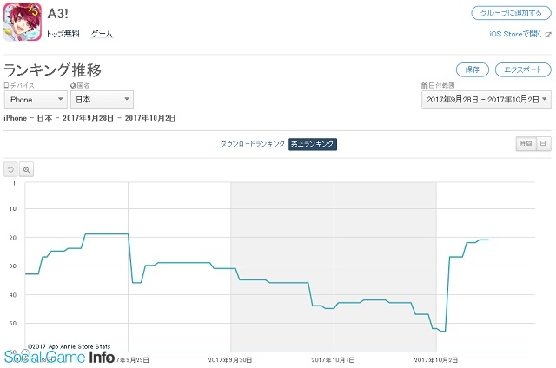Click the globe icon next to 国名
The image size is (556, 368).
pyautogui.click(x=75, y=86)
